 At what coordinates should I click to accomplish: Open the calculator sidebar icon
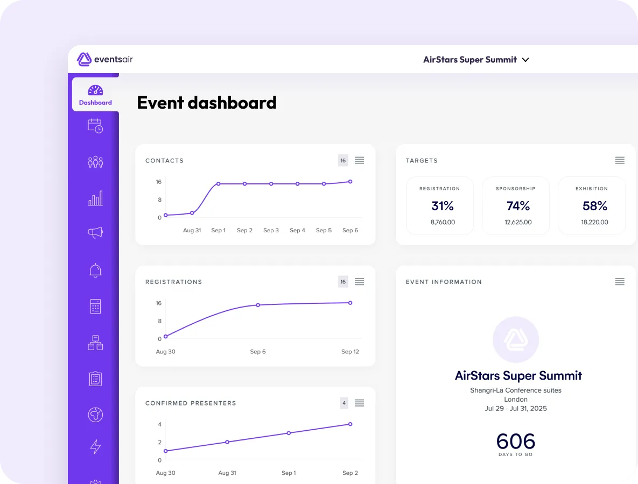tap(95, 307)
